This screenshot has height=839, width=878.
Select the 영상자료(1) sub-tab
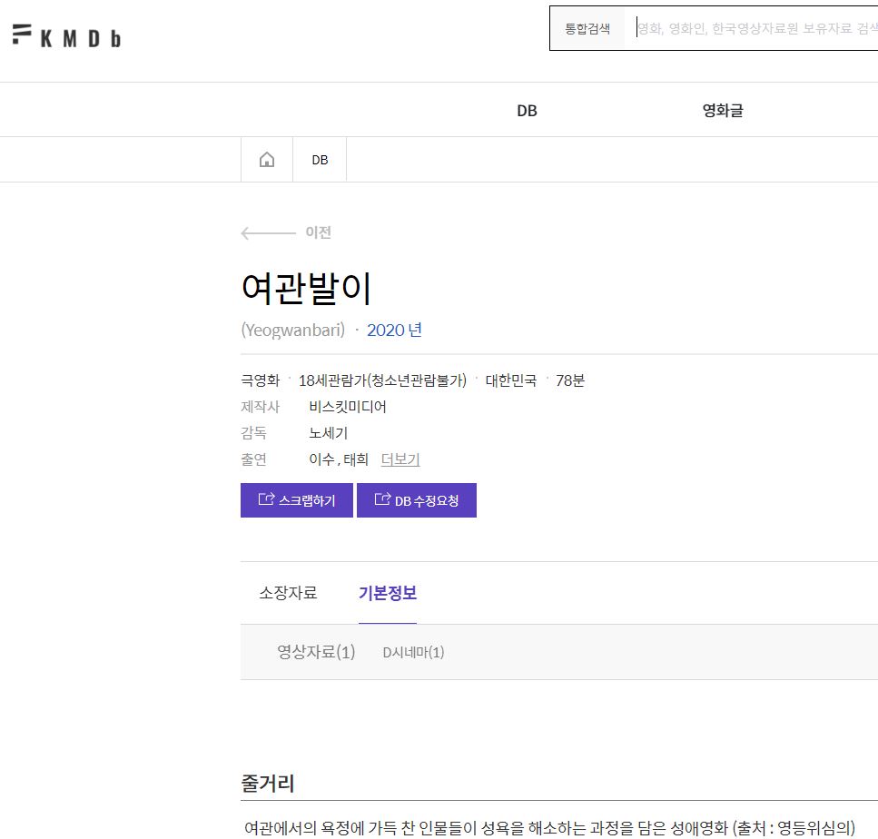click(x=316, y=652)
